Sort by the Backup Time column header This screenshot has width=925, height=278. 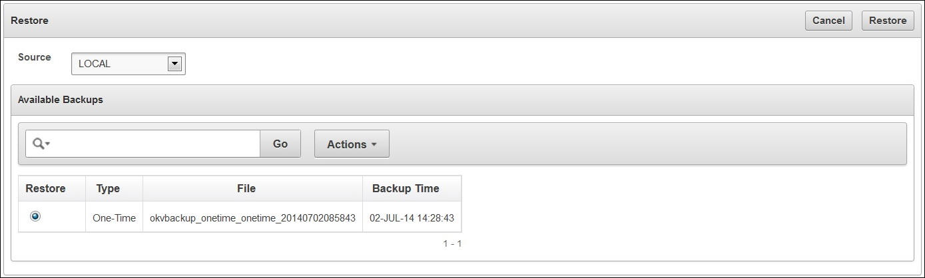[x=406, y=188]
